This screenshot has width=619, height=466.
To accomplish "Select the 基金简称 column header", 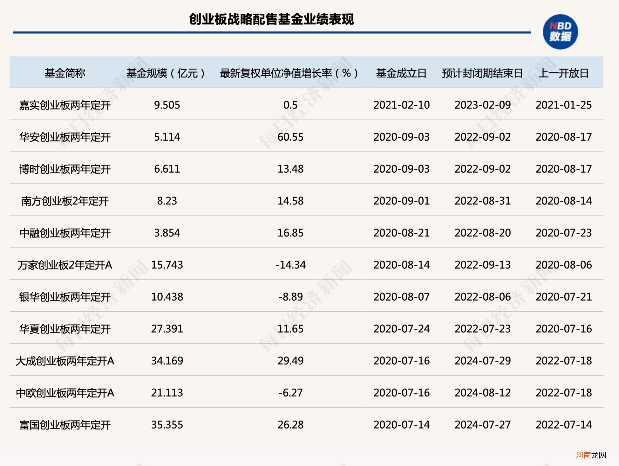I will [65, 73].
